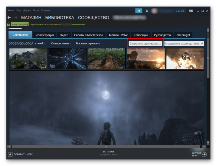Click the vertical scrollbar down arrow

tap(208, 142)
